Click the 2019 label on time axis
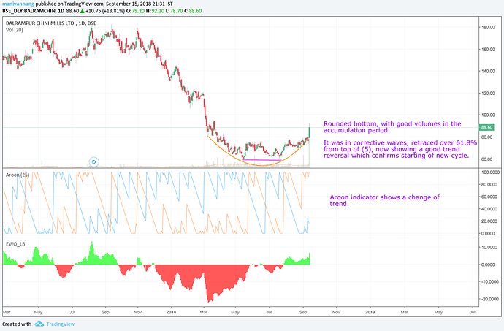 (370, 311)
